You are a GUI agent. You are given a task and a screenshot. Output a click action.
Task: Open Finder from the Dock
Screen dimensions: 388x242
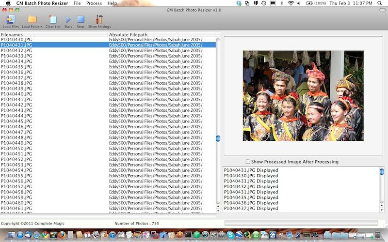coord(11,235)
